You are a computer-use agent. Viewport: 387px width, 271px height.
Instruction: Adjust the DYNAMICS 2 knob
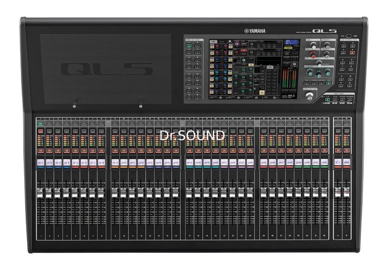point(327,54)
